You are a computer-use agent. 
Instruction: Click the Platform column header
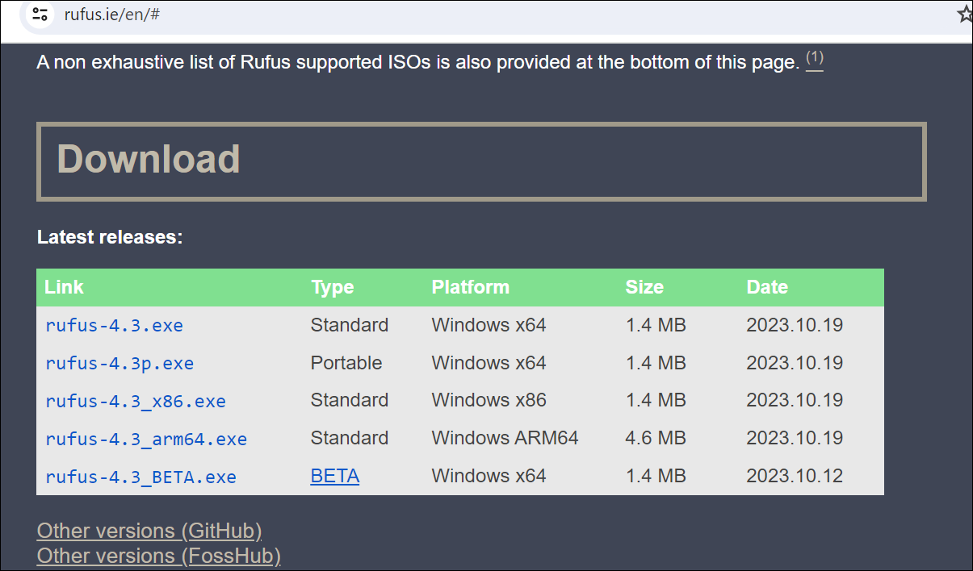(471, 287)
